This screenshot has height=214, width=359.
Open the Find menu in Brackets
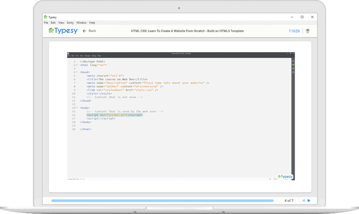pos(77,56)
